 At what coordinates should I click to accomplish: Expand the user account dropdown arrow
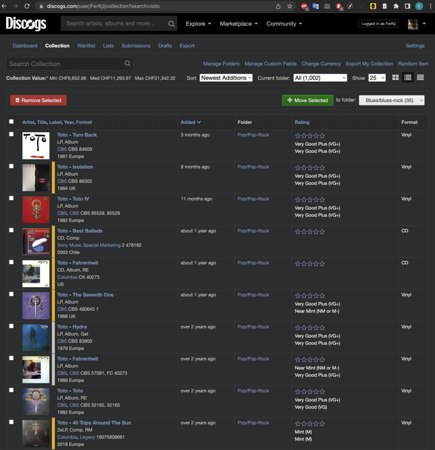pyautogui.click(x=424, y=24)
